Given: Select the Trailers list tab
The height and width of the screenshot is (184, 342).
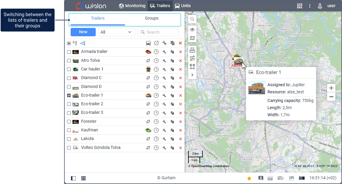Looking at the screenshot, I should (98, 18).
